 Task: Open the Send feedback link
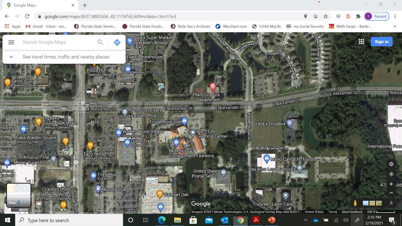pos(352,212)
